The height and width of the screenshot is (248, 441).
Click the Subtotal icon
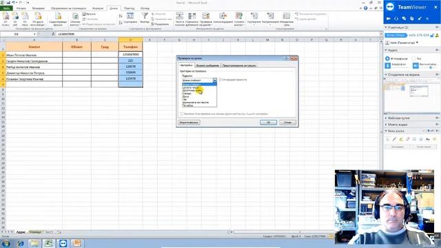[x=287, y=17]
